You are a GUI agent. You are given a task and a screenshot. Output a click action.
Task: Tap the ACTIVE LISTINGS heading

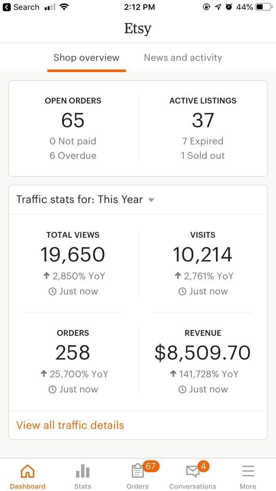coord(203,101)
